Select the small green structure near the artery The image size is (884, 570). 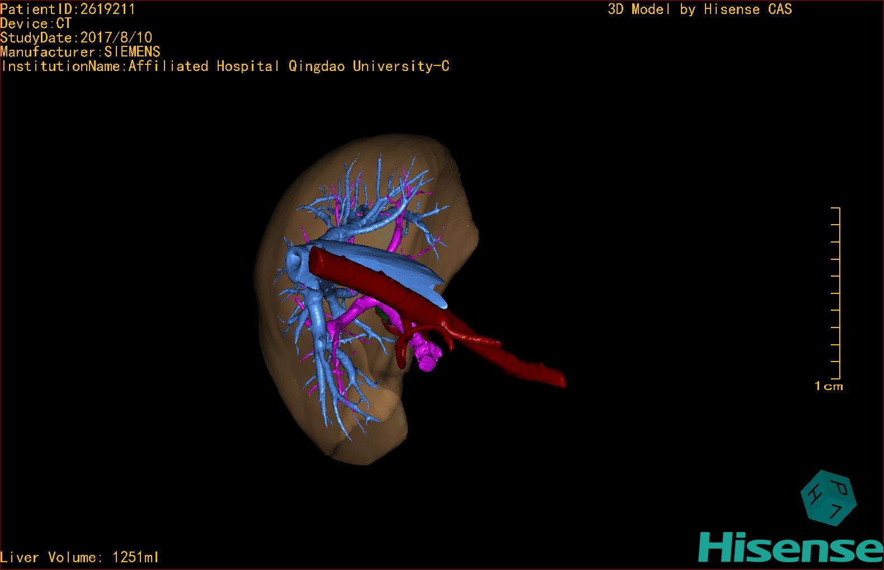[x=383, y=314]
